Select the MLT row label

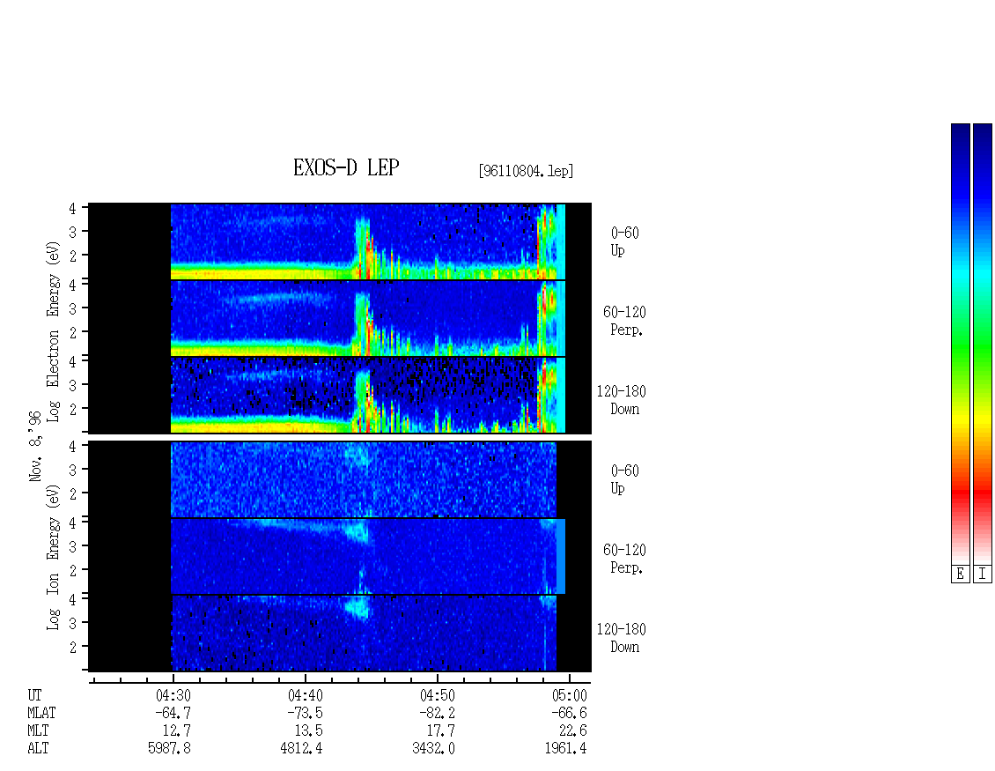[38, 730]
